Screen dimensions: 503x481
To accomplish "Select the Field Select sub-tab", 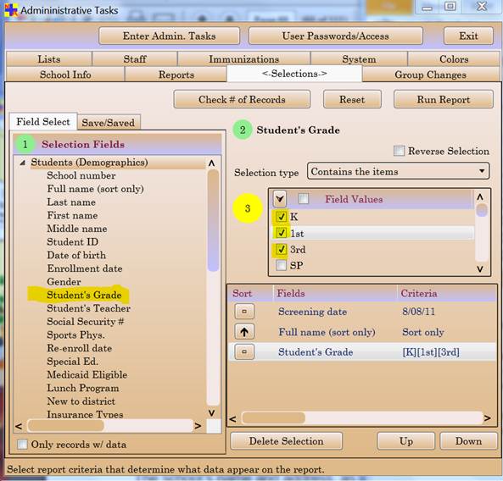I will pyautogui.click(x=43, y=122).
